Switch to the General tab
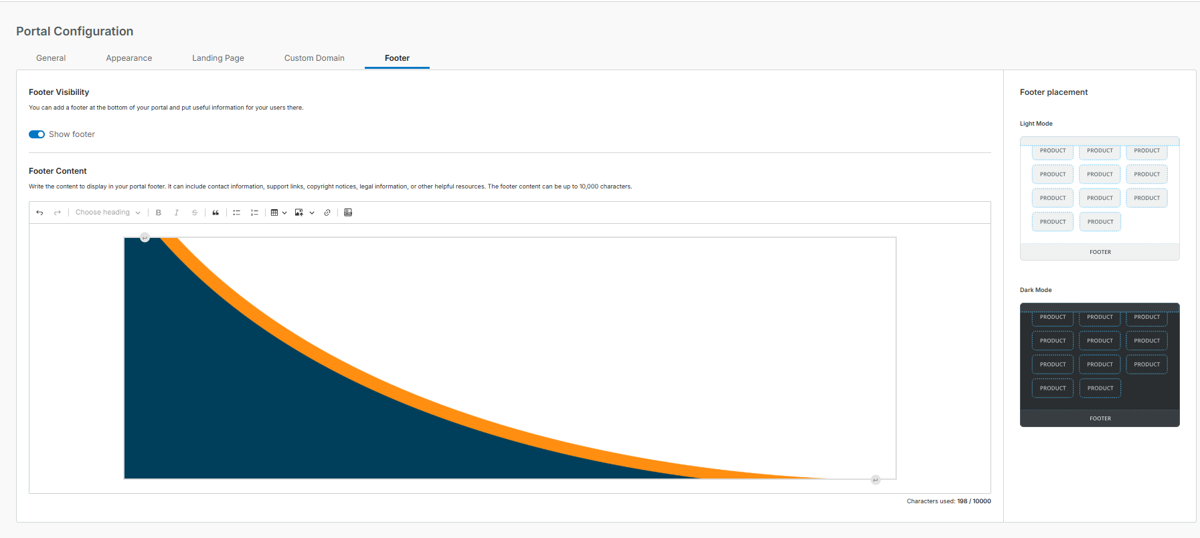 tap(51, 58)
